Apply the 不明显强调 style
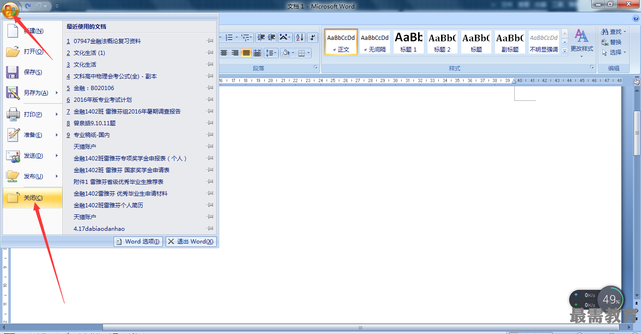Viewport: 641px width, 334px height. [544, 42]
